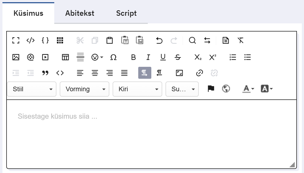Click the Find magnifier icon
The width and height of the screenshot is (304, 173).
[192, 41]
